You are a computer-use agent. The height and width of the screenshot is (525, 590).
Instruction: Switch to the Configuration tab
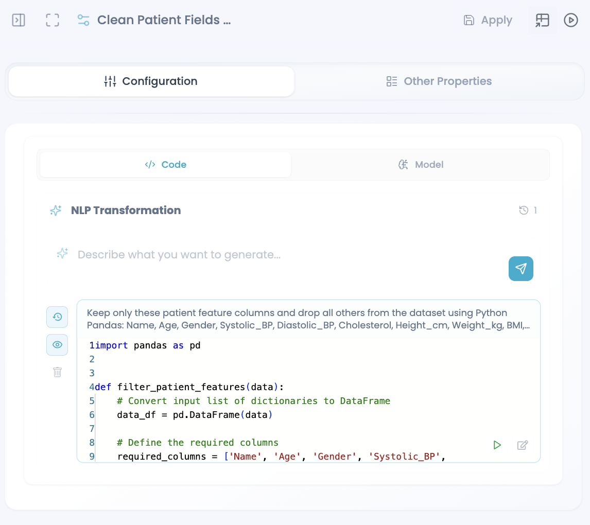point(151,81)
